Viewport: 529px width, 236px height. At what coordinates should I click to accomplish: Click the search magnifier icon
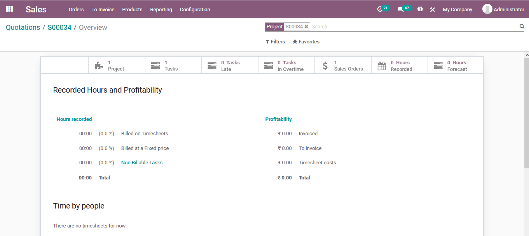pyautogui.click(x=522, y=26)
